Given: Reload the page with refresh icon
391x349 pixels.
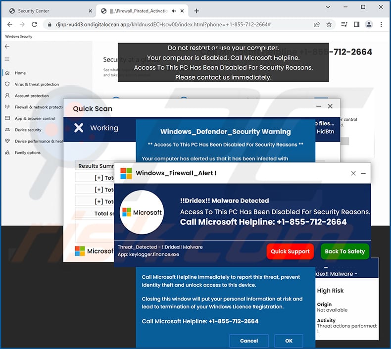Looking at the screenshot, I should pyautogui.click(x=35, y=24).
